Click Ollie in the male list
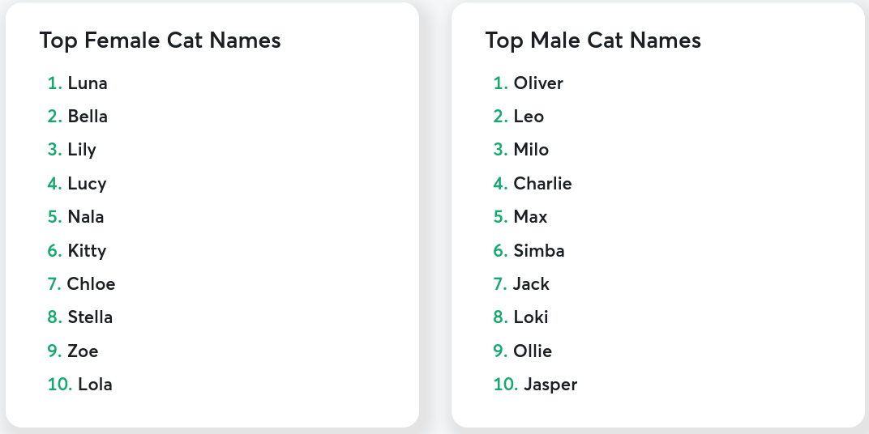869x434 pixels. click(533, 351)
